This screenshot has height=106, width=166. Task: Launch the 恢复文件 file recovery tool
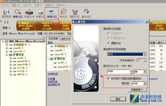(29, 13)
